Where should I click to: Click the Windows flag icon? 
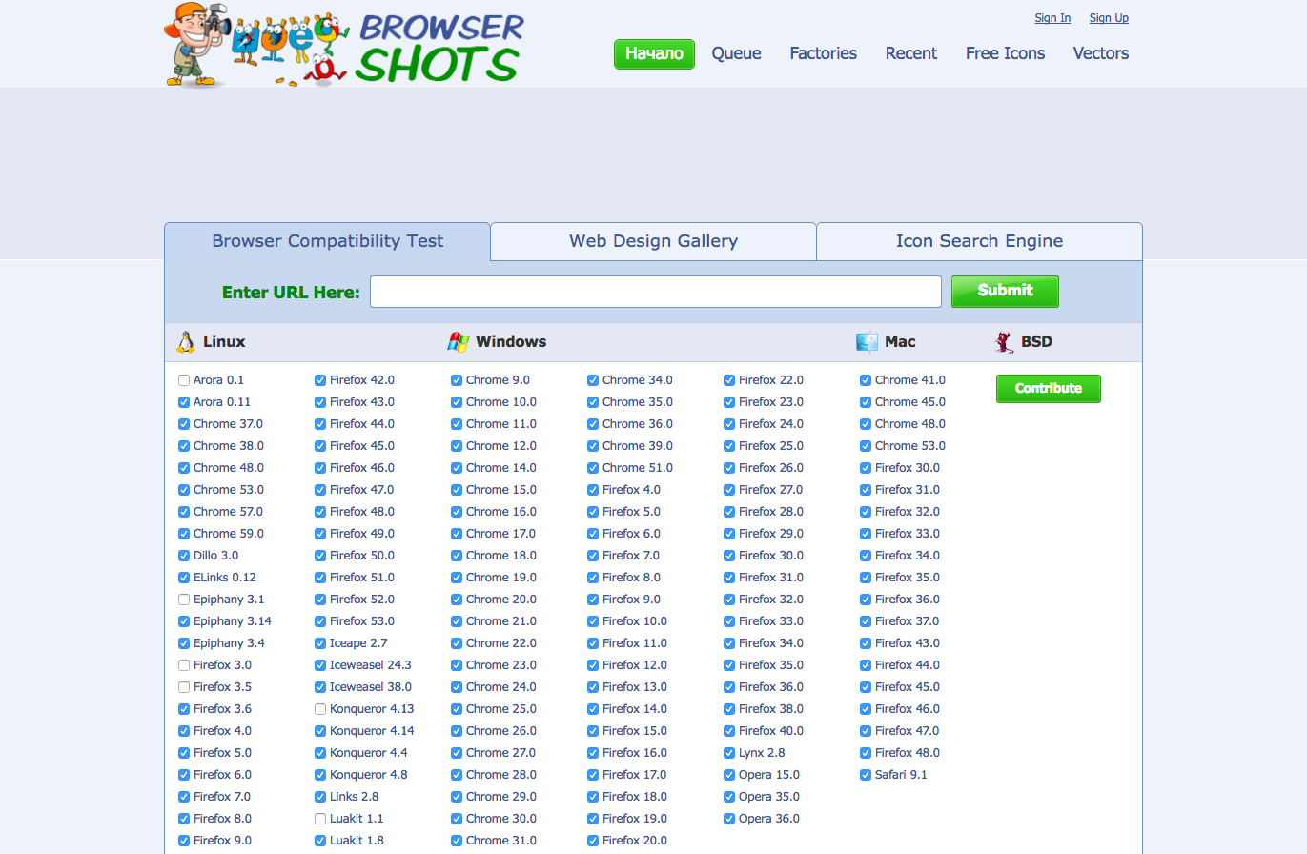coord(459,342)
